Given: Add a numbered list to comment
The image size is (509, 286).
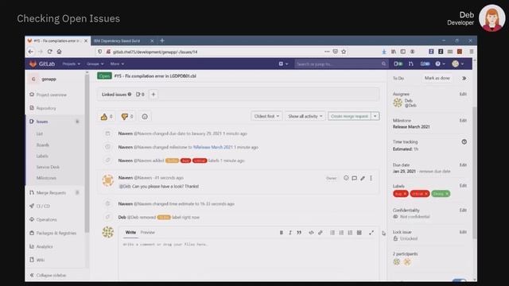Looking at the screenshot, I should coord(341,233).
